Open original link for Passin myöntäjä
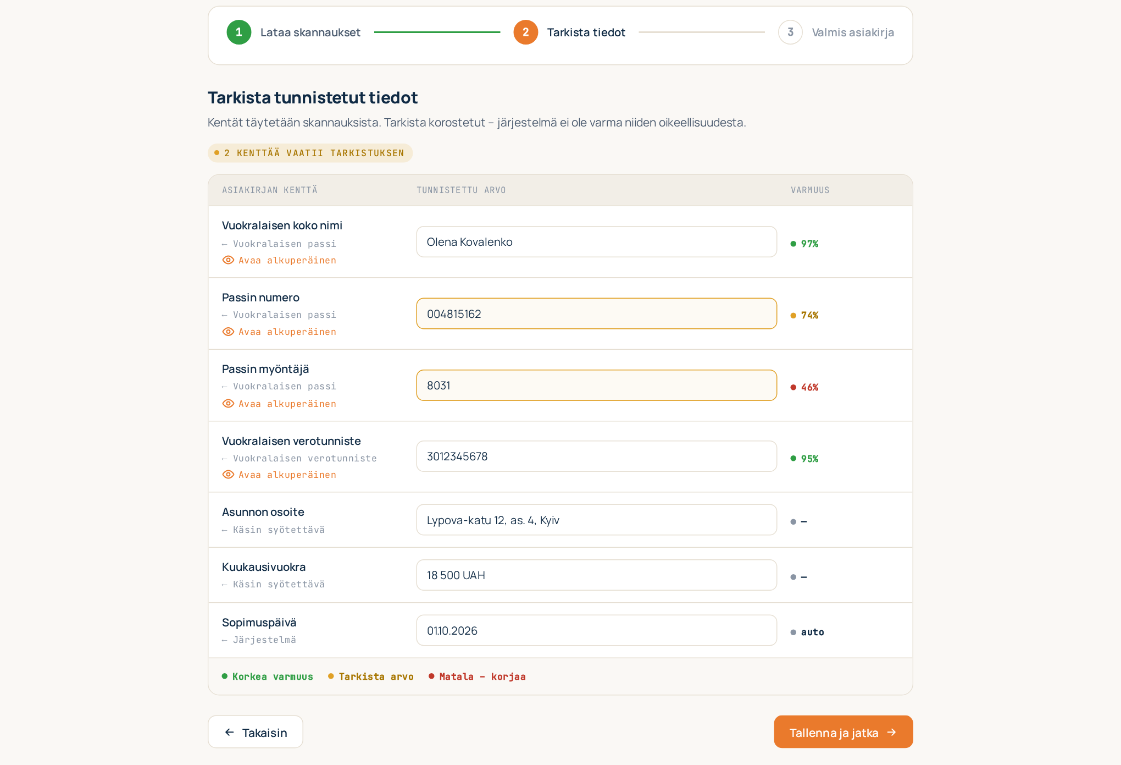 tap(279, 404)
